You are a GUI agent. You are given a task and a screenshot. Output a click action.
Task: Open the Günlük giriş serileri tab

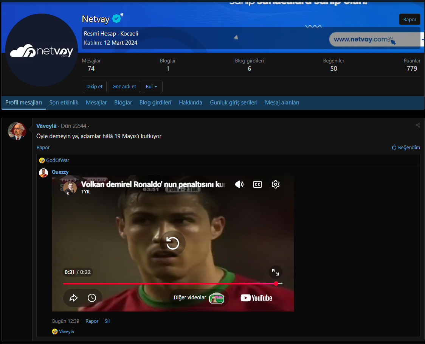(234, 103)
